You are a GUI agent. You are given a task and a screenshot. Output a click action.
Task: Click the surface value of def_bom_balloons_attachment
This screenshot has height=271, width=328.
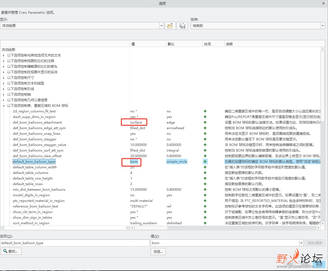point(136,122)
